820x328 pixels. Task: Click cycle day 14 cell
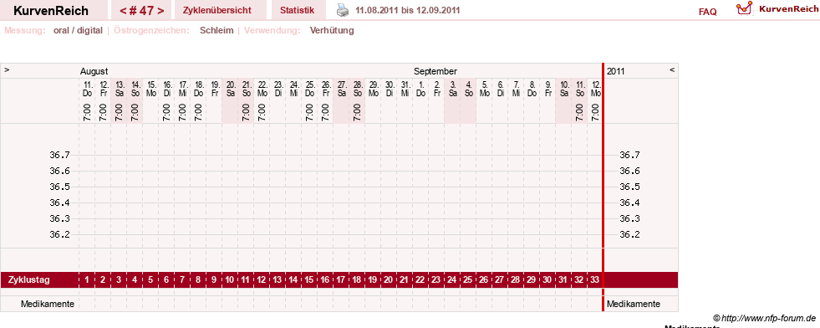(x=294, y=279)
